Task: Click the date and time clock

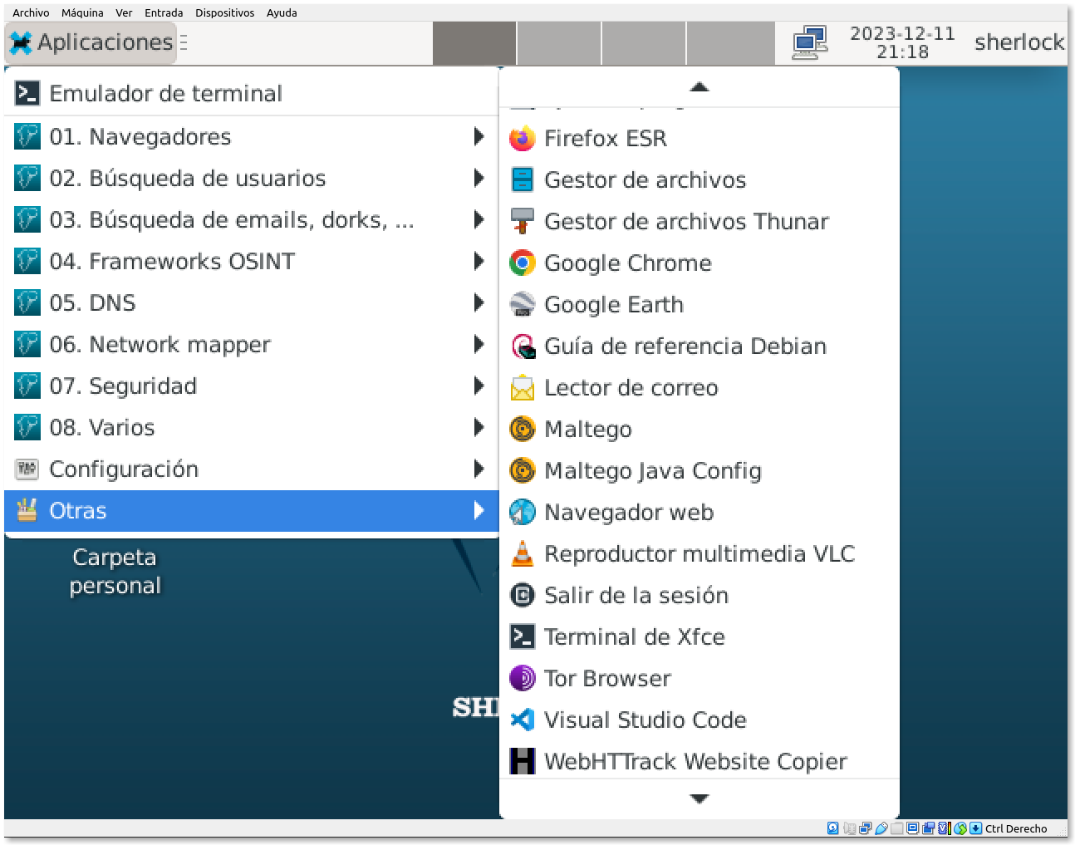Action: click(902, 42)
